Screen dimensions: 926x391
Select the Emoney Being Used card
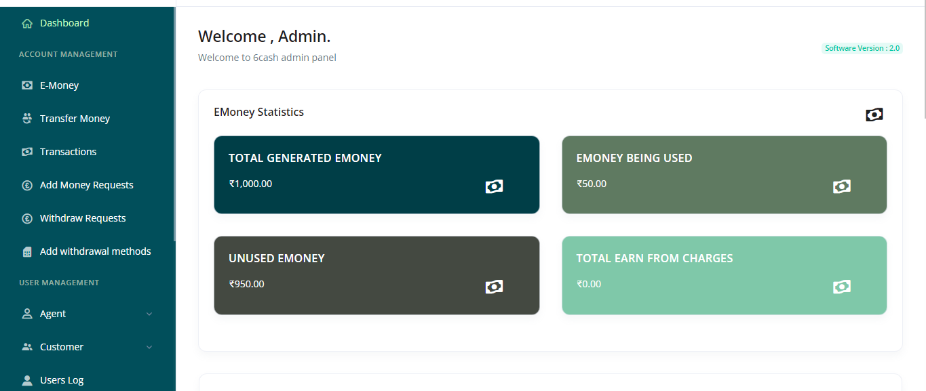[x=724, y=175]
